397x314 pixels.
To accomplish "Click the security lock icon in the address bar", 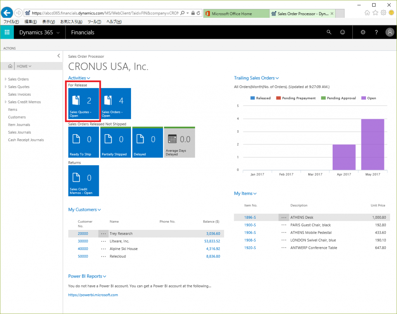I will click(193, 13).
